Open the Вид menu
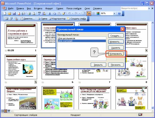155x118 pixels. [x=29, y=9]
